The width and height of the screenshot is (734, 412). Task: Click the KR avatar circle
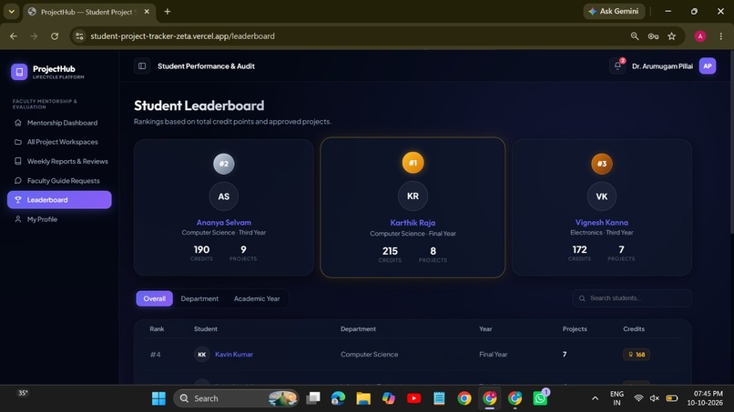tap(413, 196)
